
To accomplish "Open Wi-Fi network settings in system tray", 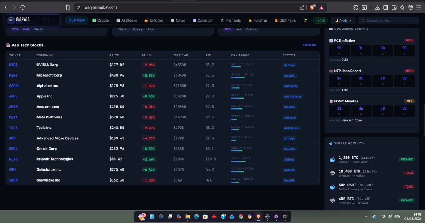I will [383, 217].
